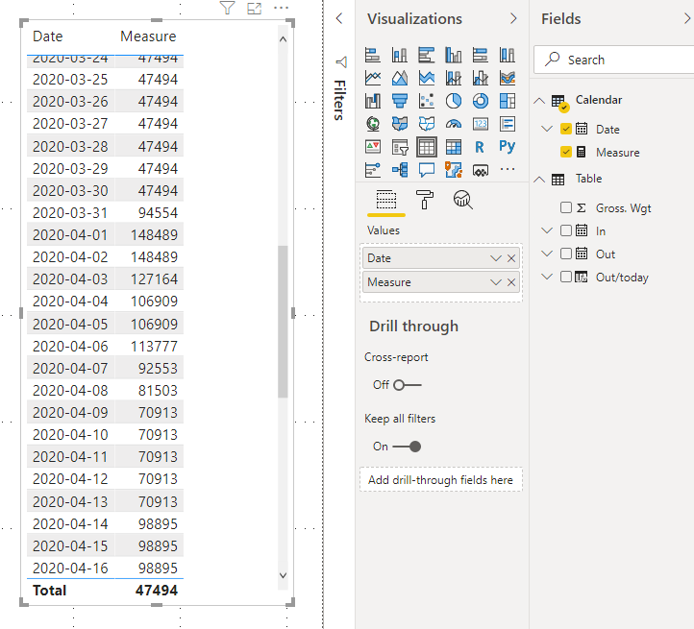The height and width of the screenshot is (629, 694).
Task: Select the Area chart visual
Action: click(400, 79)
